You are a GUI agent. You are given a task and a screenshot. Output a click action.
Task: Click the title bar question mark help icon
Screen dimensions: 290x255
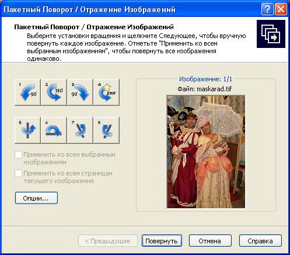[x=267, y=9]
